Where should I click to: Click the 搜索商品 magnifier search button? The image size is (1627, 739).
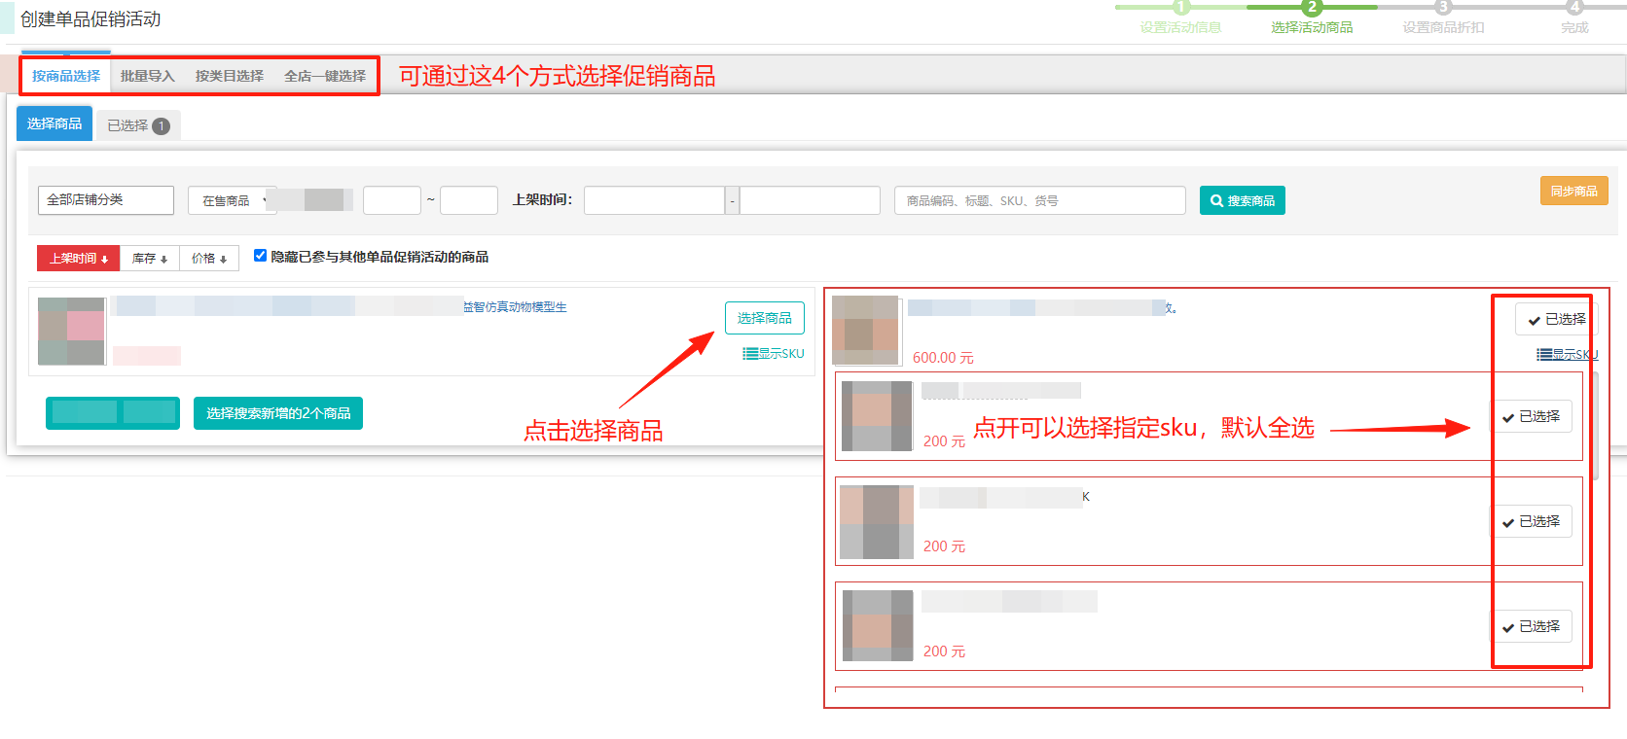(1242, 200)
